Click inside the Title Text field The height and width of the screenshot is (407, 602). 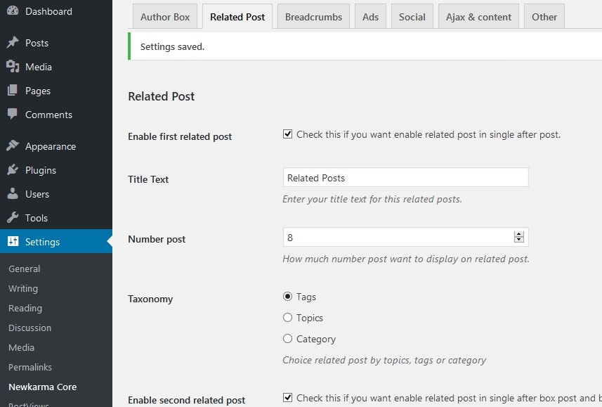pyautogui.click(x=405, y=176)
